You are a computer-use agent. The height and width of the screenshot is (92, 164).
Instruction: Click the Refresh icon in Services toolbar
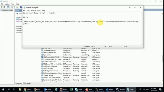[x=15, y=7]
